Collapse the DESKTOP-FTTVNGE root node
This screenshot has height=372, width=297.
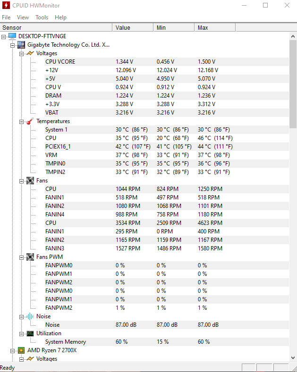[4, 37]
